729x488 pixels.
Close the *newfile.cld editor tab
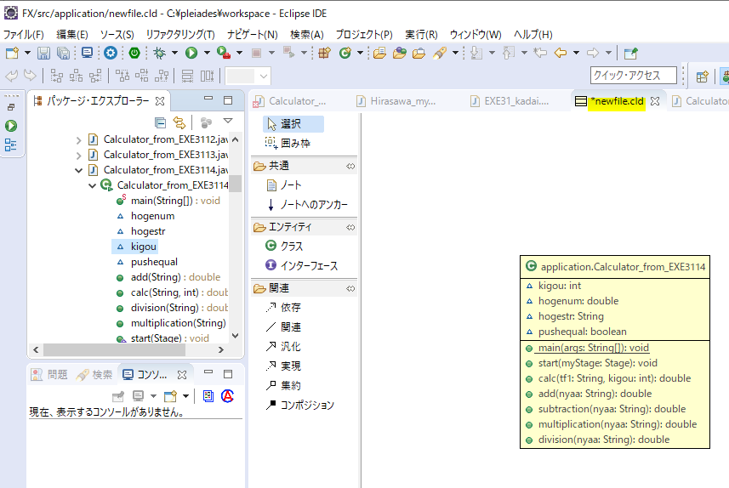click(655, 101)
